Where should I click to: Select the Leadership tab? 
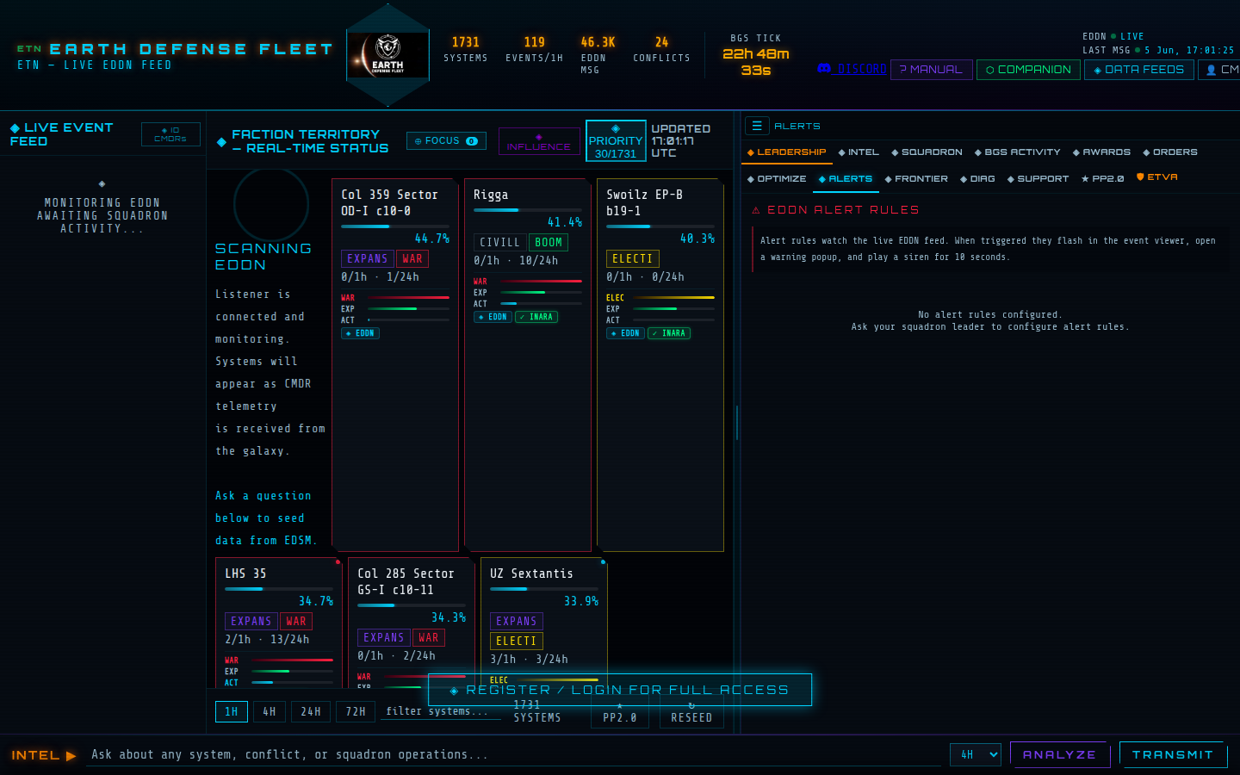coord(787,152)
